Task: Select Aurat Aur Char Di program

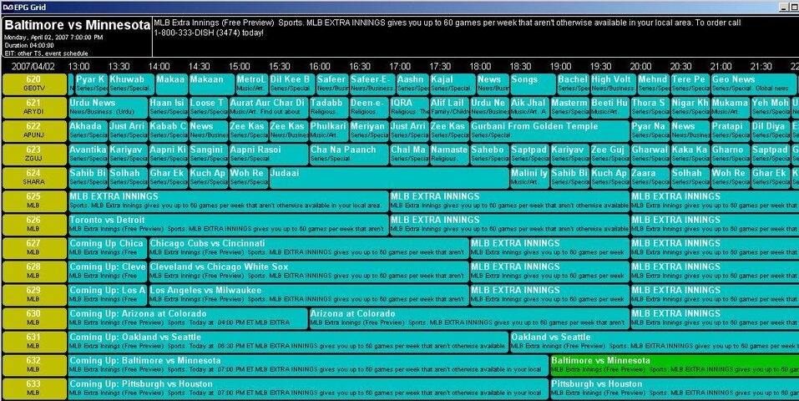Action: 269,108
